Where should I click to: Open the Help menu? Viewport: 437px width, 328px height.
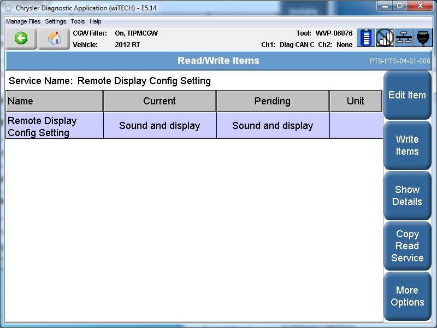pos(95,21)
